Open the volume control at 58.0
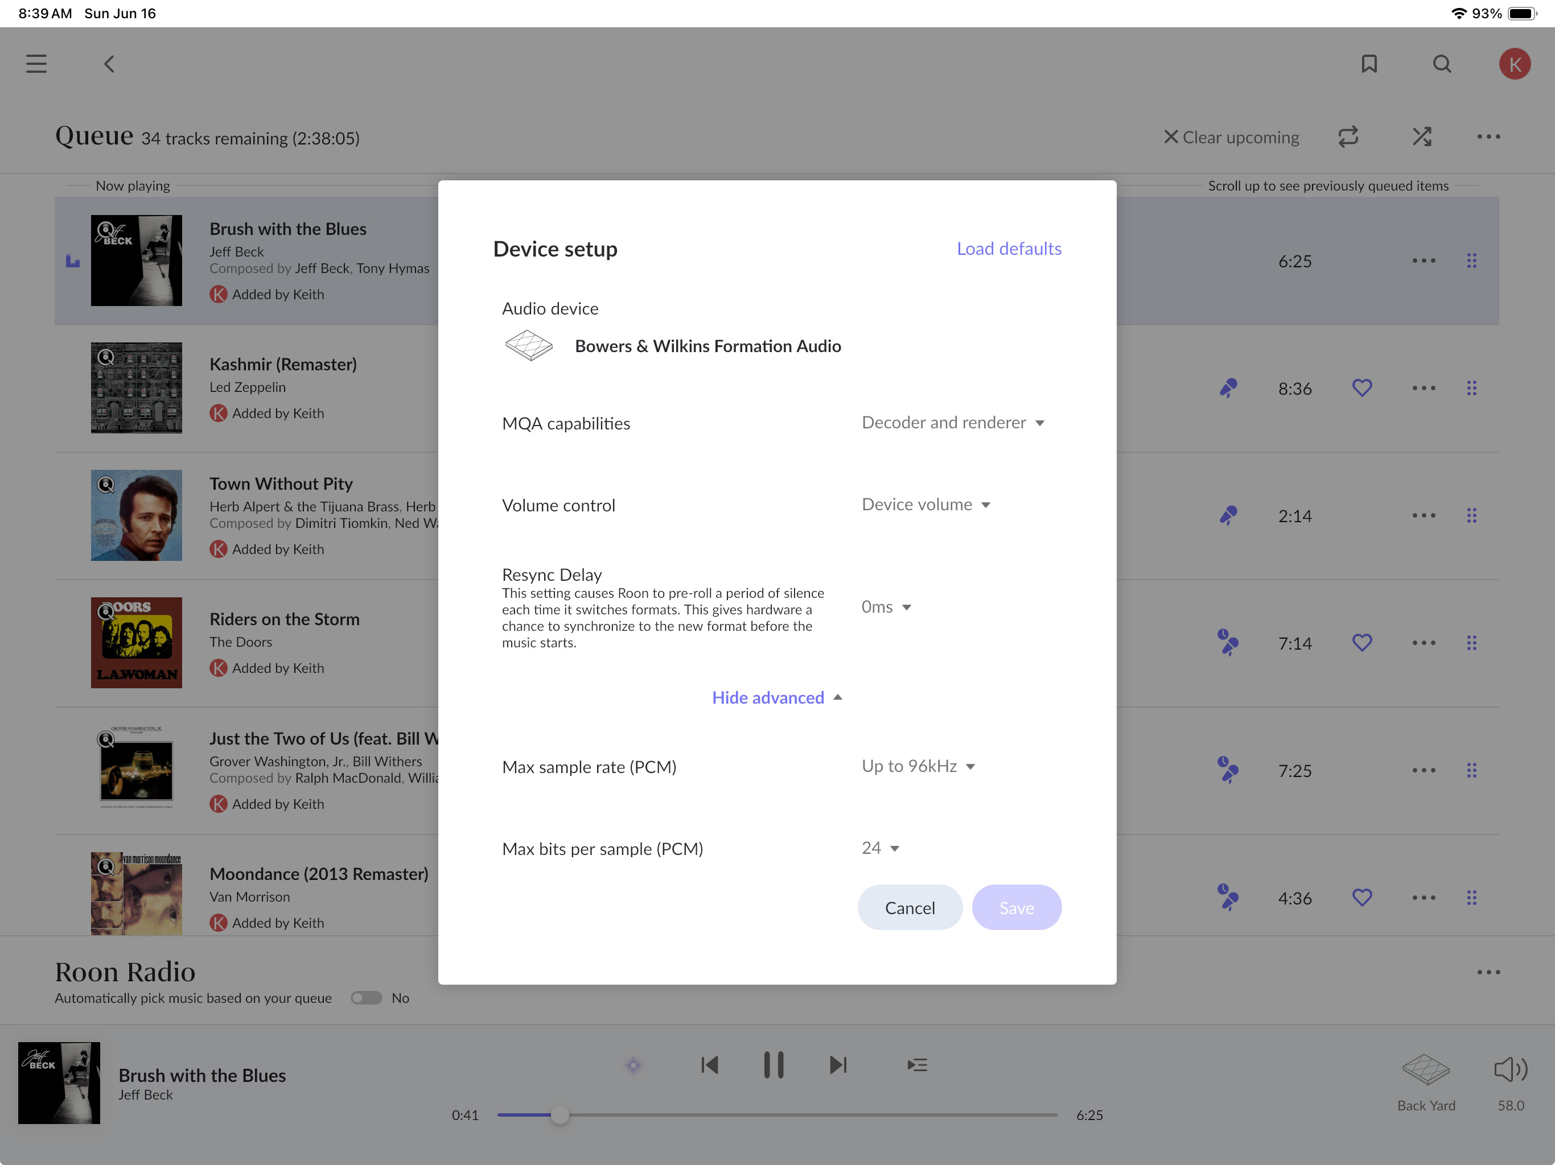 click(x=1510, y=1083)
